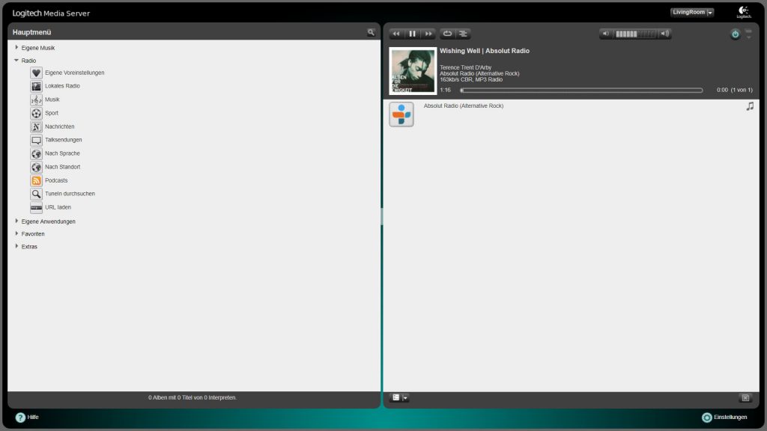Collapse the Radio tree node
This screenshot has width=767, height=431.
coord(16,60)
